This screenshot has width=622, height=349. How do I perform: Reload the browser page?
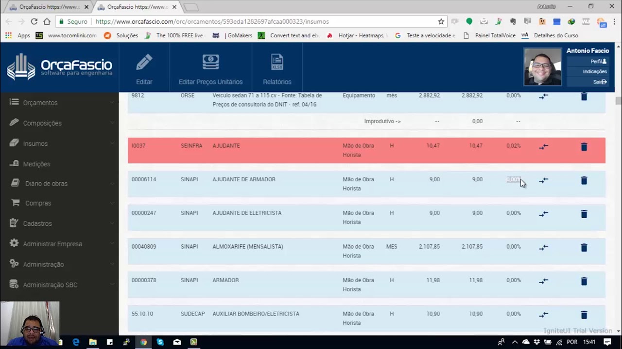(x=34, y=21)
